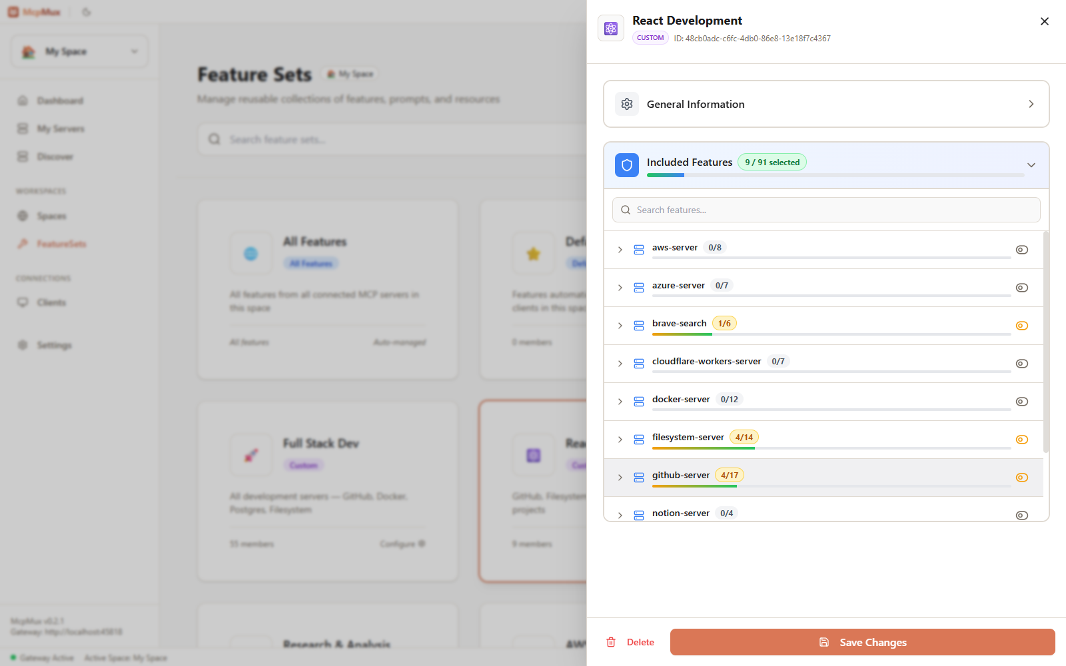The height and width of the screenshot is (666, 1066).
Task: Open the My Space workspace dropdown
Action: tap(79, 51)
